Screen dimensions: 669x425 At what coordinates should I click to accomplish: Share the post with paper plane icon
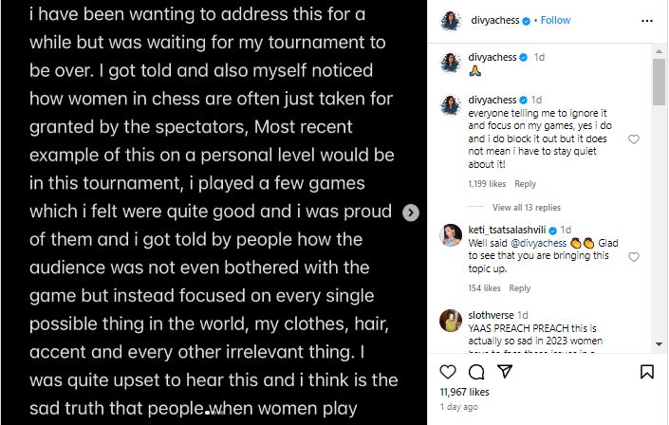(x=503, y=371)
